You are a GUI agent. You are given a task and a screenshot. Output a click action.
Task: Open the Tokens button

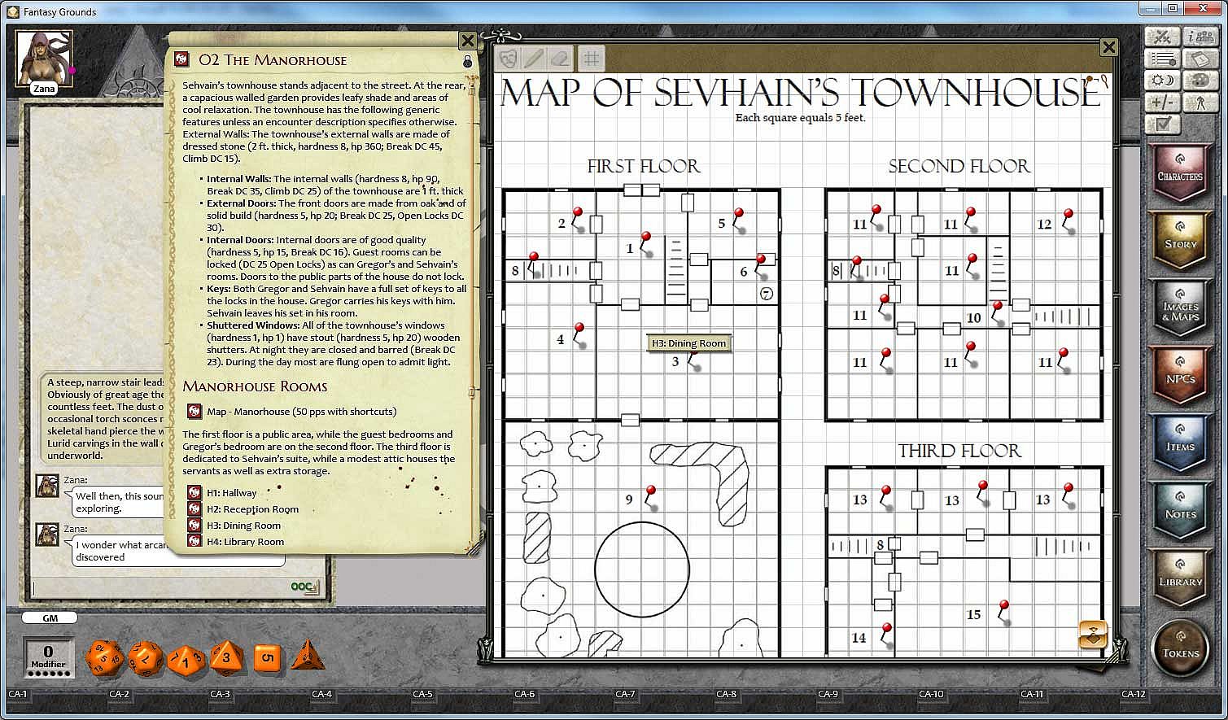[1181, 649]
